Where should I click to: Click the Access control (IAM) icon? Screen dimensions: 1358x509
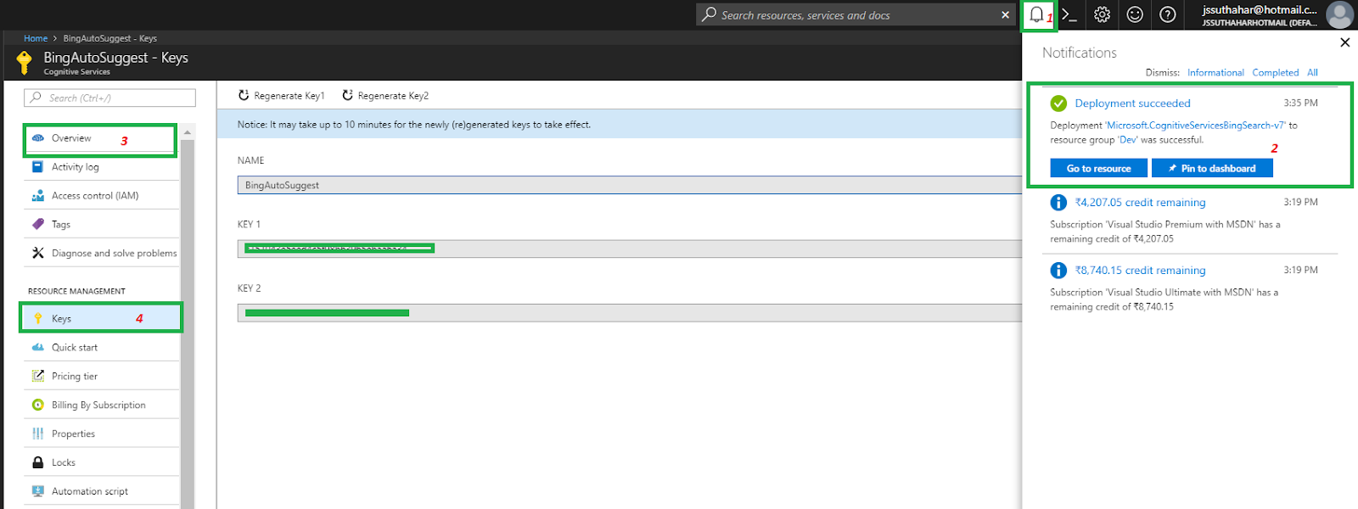[x=37, y=196]
